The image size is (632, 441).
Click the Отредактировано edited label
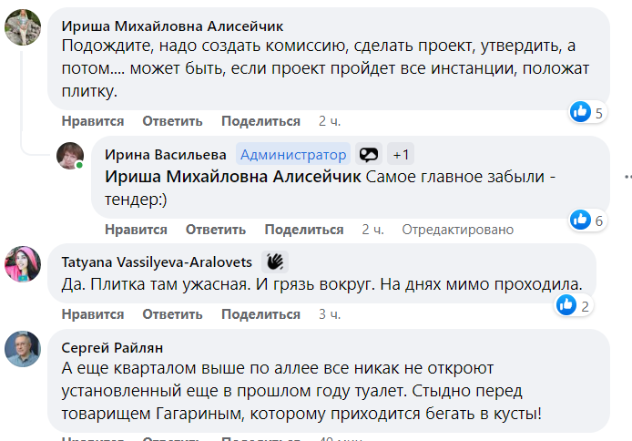click(x=448, y=230)
